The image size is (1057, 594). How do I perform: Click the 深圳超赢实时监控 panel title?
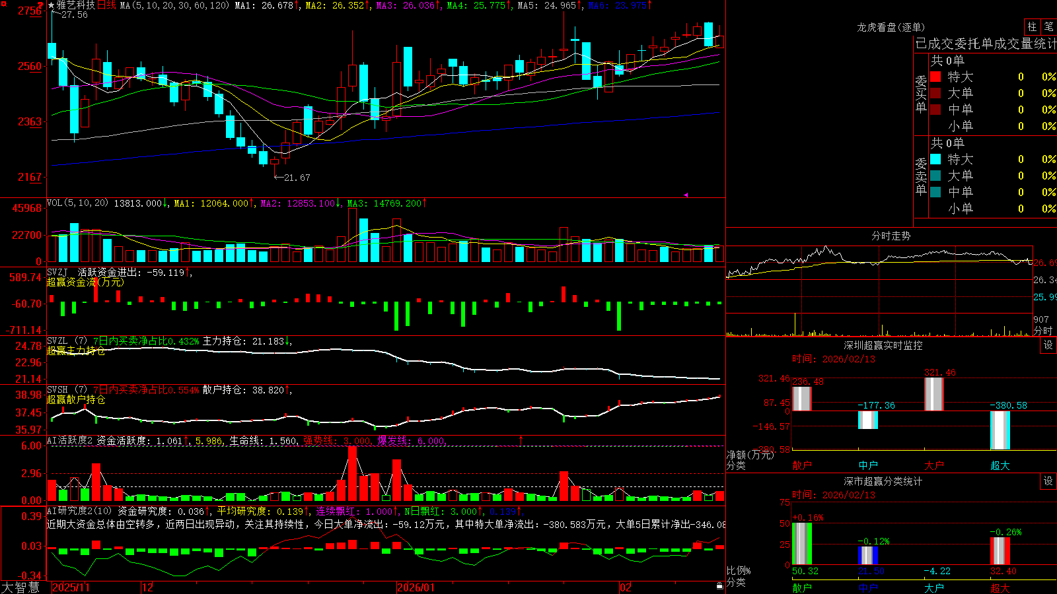click(x=883, y=345)
